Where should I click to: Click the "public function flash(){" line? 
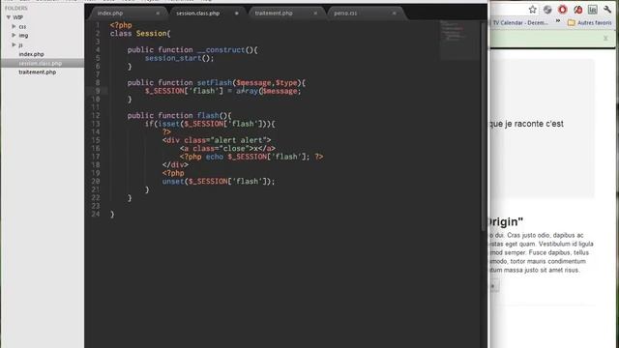179,116
